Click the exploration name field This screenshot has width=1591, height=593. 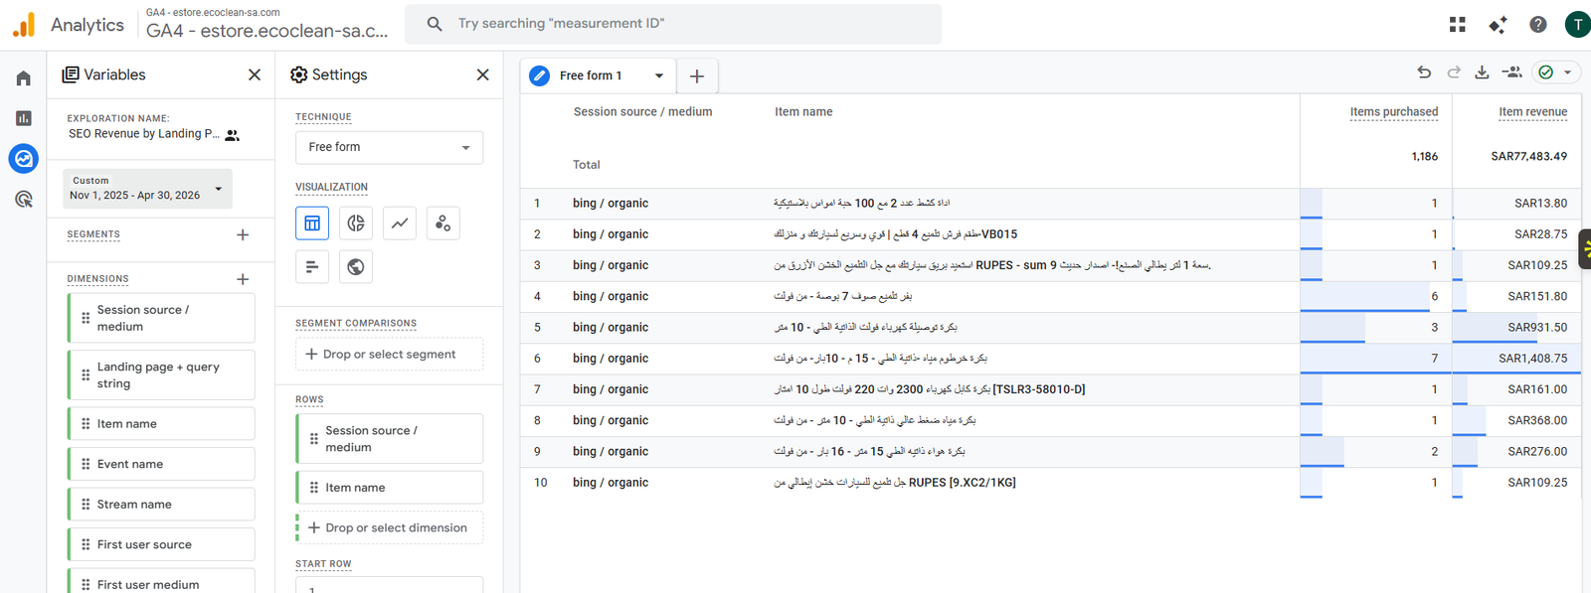(x=144, y=134)
